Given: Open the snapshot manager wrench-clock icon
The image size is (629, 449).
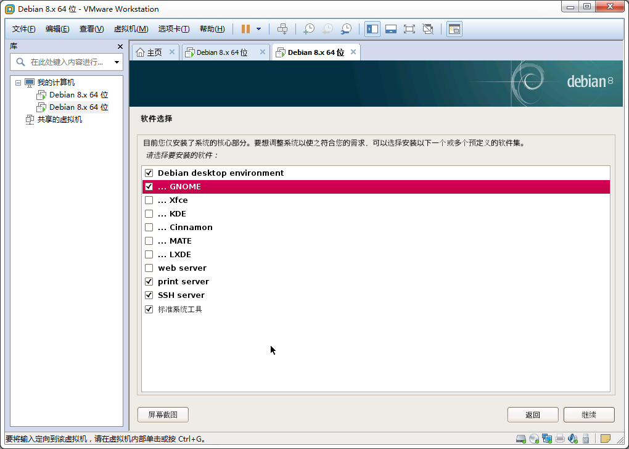Looking at the screenshot, I should [346, 29].
